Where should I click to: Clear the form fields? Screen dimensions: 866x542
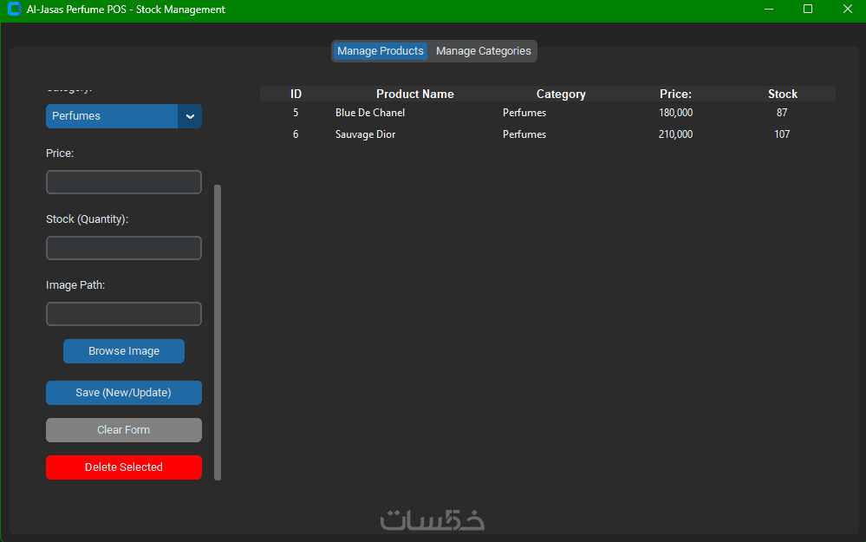(x=124, y=430)
